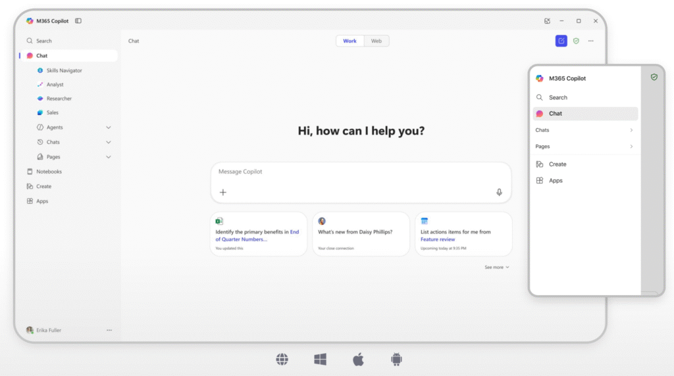Expand the Agents section chevron
The width and height of the screenshot is (674, 376).
[109, 128]
